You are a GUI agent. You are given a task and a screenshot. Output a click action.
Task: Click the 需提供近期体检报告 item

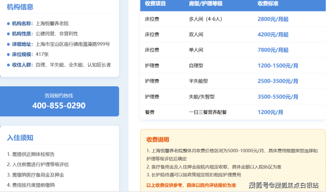(x=31, y=154)
